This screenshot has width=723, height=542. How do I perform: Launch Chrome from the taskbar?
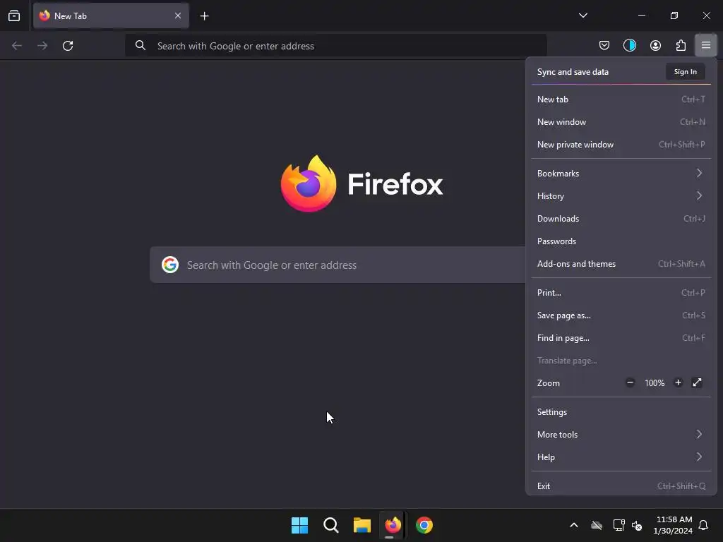click(424, 525)
